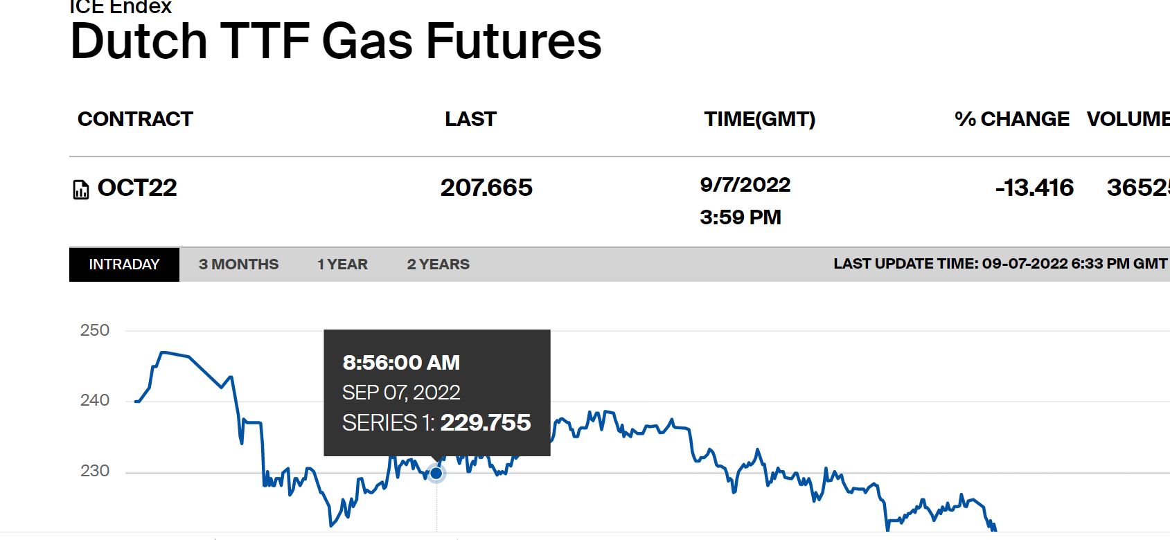Click the 250 y-axis label
The height and width of the screenshot is (540, 1170).
95,330
